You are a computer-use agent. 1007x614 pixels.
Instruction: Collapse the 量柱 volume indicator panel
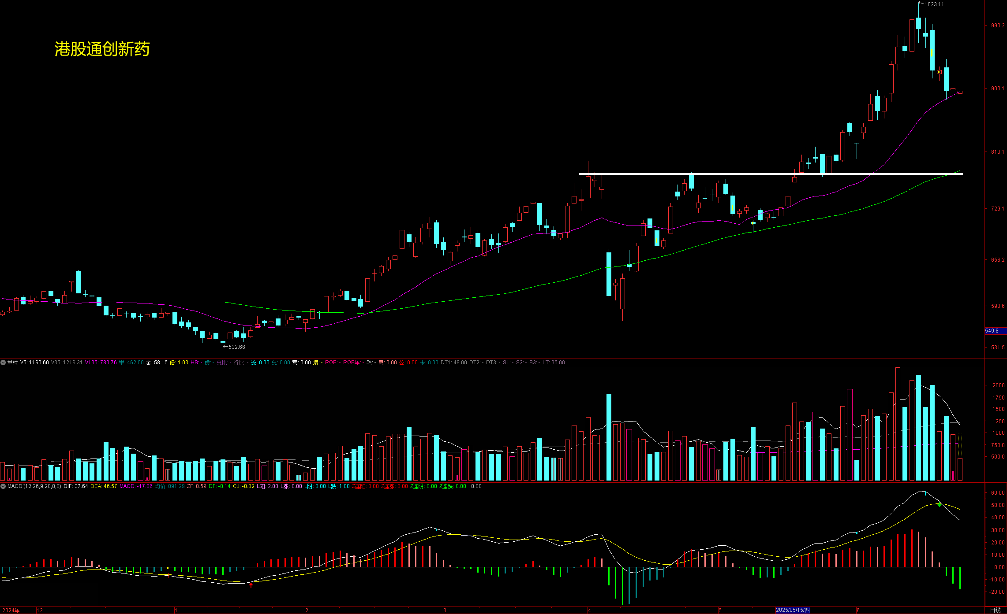[3, 362]
